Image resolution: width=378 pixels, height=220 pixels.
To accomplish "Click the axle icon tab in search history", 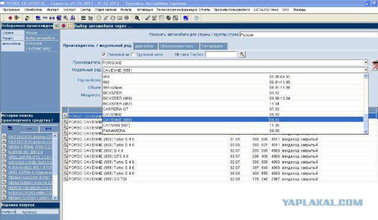I will tap(48, 129).
